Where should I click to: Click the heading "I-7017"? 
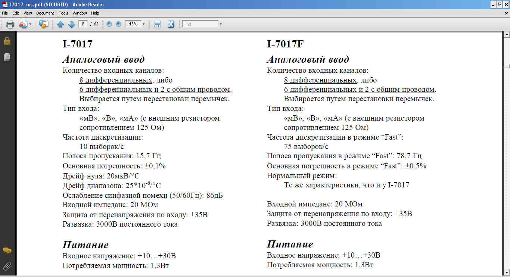coord(77,44)
